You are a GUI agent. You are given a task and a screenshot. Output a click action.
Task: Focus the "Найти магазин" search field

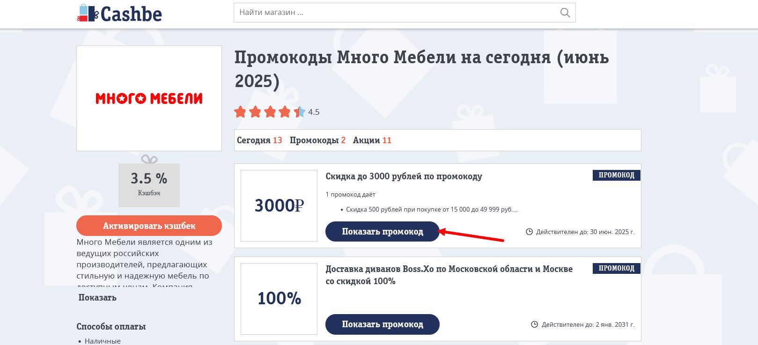405,13
